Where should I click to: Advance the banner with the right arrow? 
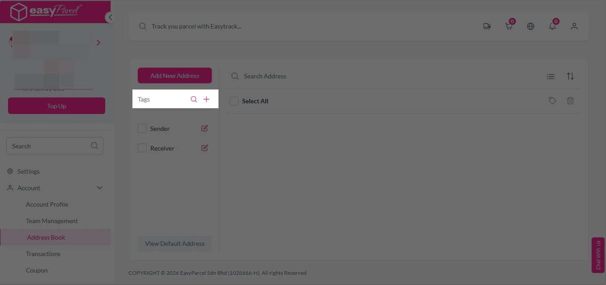pyautogui.click(x=98, y=42)
